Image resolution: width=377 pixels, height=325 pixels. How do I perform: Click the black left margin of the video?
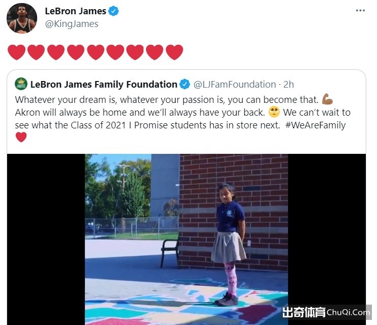click(46, 239)
